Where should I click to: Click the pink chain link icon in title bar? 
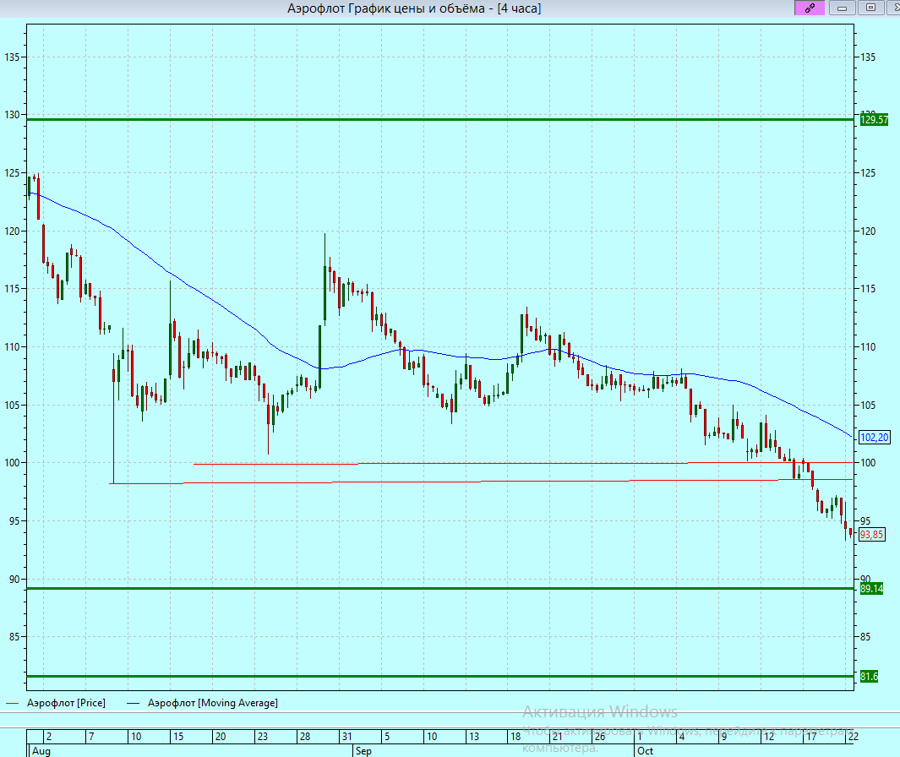pyautogui.click(x=810, y=8)
